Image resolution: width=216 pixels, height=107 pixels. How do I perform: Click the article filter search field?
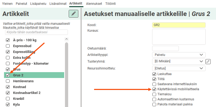pos(36,32)
